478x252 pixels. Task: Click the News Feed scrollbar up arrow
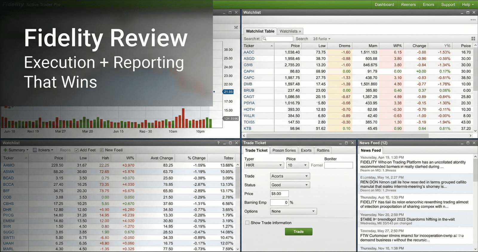(475, 157)
